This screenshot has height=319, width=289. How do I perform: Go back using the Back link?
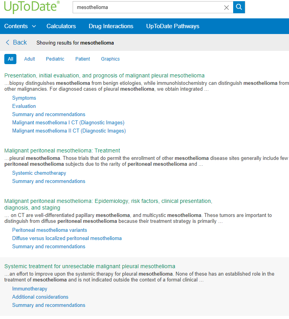(16, 42)
